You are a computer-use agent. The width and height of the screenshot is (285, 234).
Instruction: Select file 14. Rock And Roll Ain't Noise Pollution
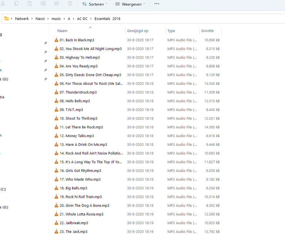point(91,153)
